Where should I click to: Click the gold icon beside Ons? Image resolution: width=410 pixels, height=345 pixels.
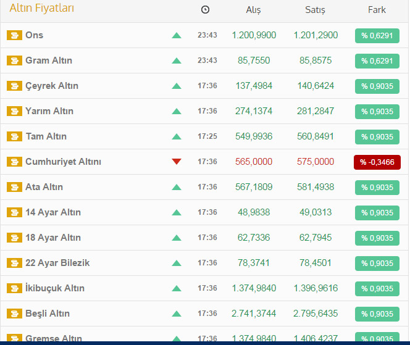[14, 35]
